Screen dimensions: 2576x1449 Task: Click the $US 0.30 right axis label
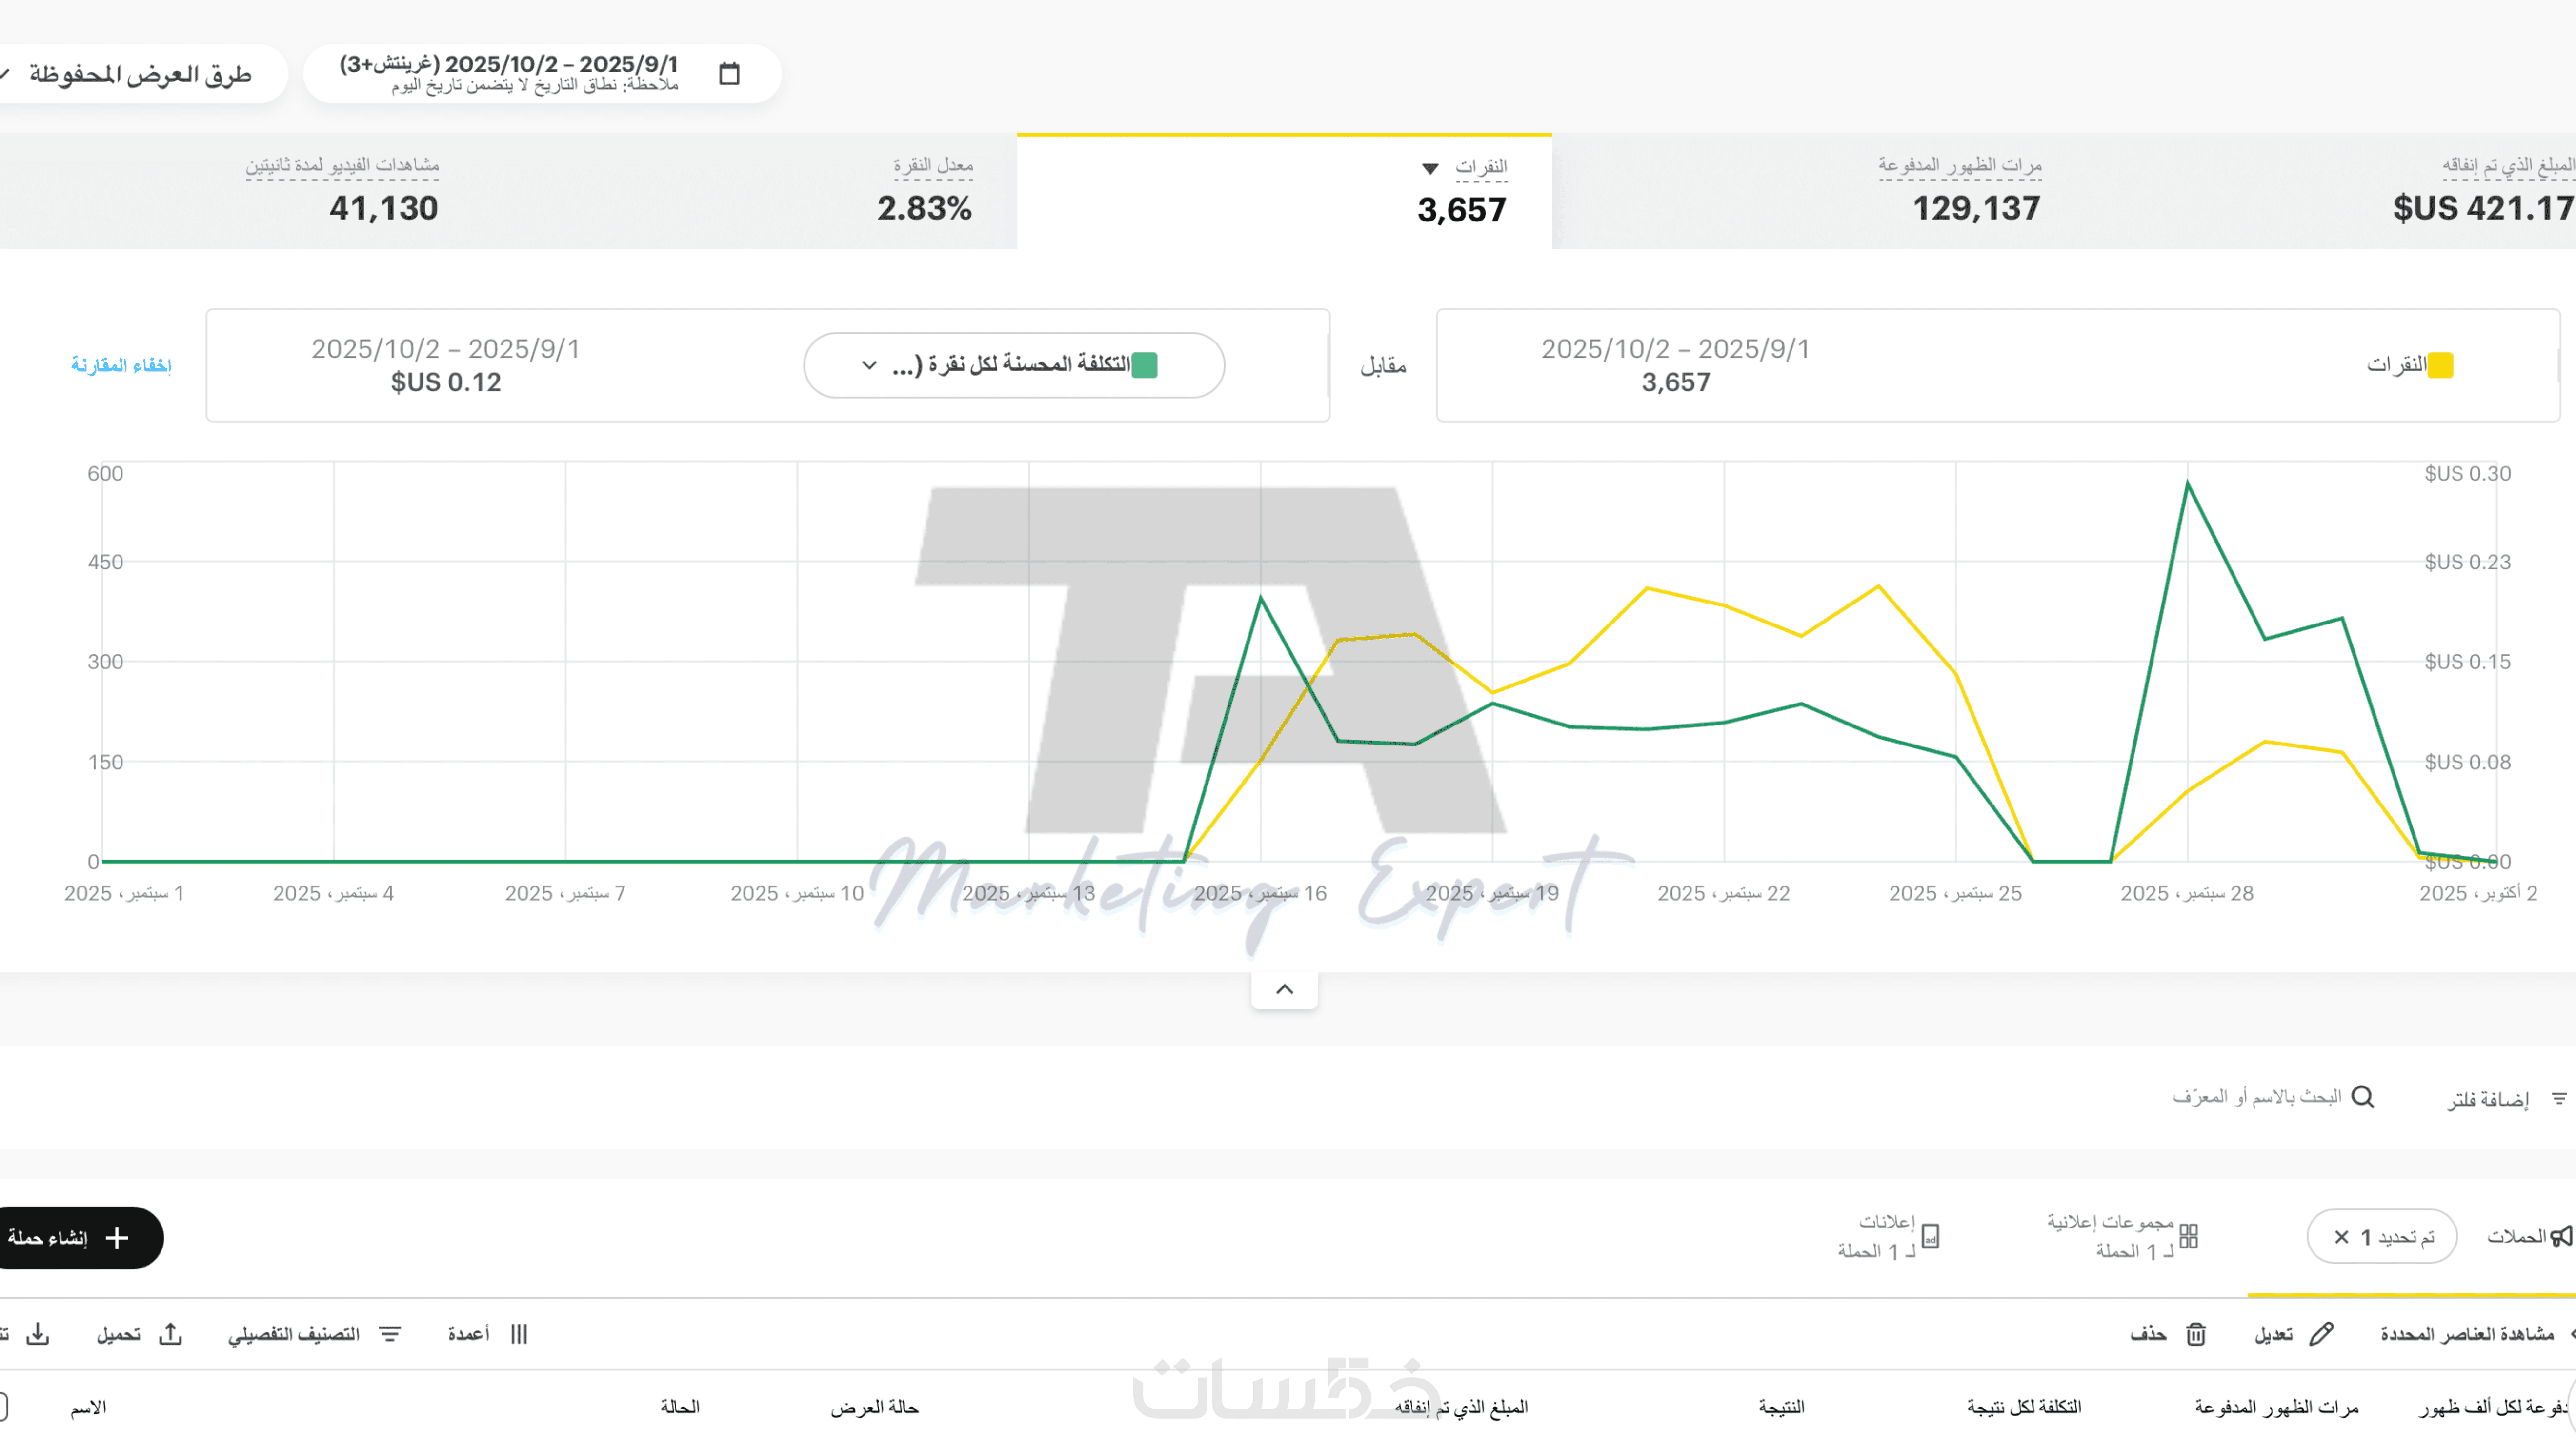pyautogui.click(x=2467, y=474)
